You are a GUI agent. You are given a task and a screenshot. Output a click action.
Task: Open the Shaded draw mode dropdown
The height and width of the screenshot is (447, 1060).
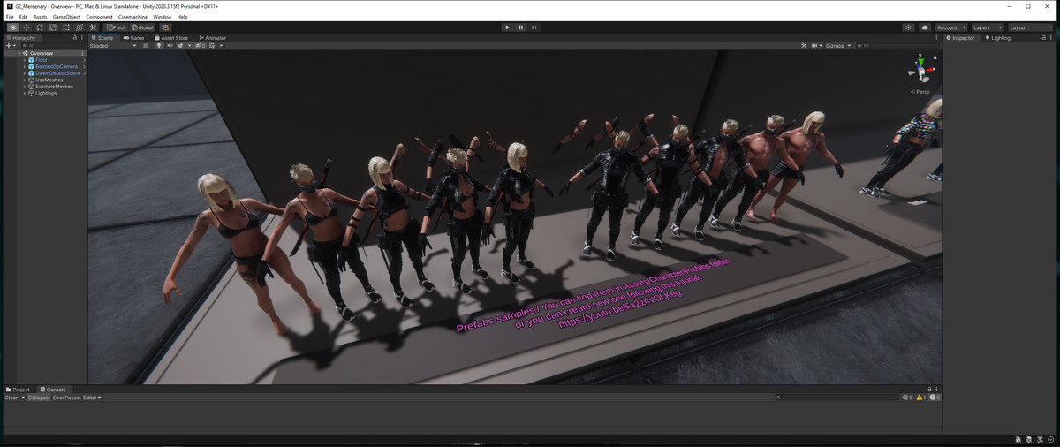click(x=113, y=46)
